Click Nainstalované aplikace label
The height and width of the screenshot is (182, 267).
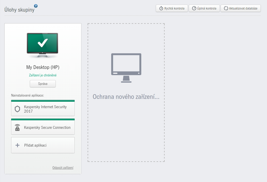coord(27,95)
